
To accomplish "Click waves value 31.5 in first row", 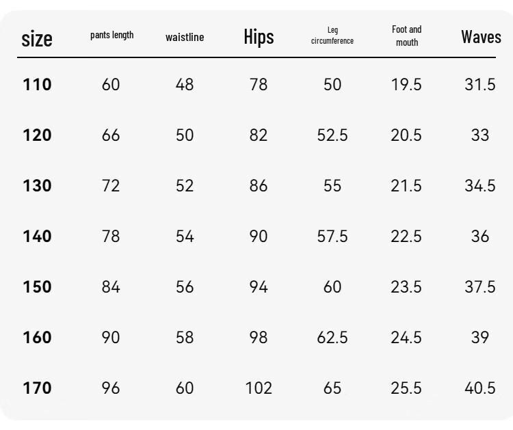I will (x=480, y=84).
